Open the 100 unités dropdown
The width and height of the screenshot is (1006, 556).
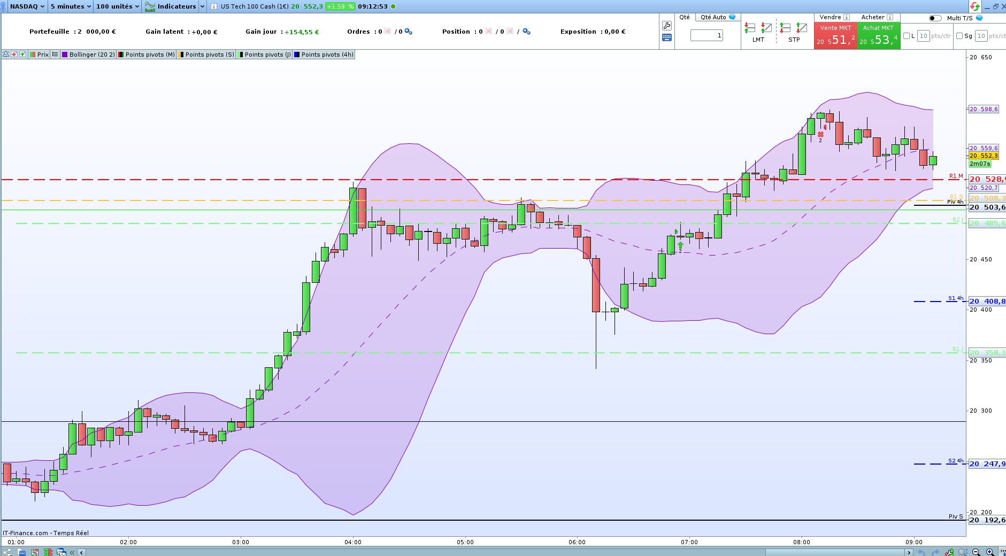(x=118, y=6)
